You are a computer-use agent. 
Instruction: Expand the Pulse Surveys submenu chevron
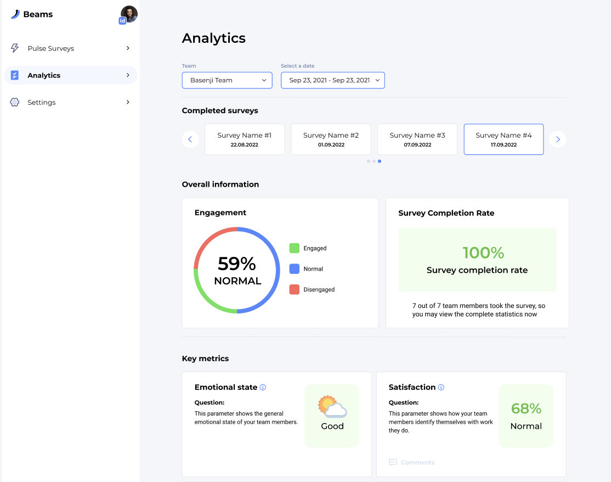(128, 48)
